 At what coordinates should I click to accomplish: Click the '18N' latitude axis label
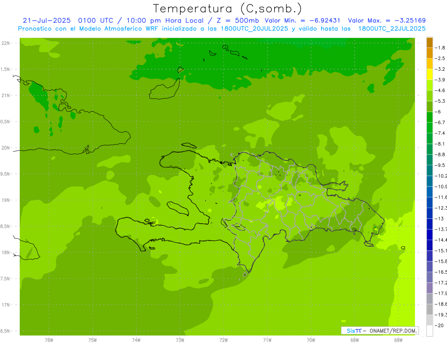[x=6, y=253]
